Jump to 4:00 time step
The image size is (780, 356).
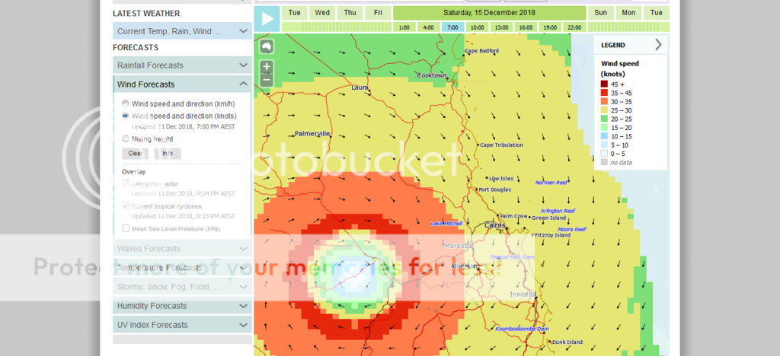[x=428, y=27]
